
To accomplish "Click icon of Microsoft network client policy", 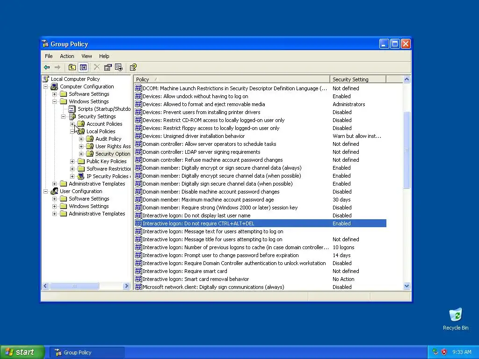I will click(138, 287).
